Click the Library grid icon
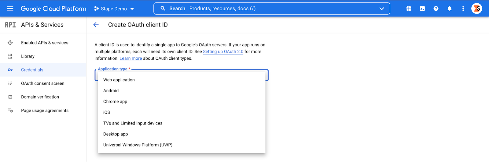 pyautogui.click(x=10, y=56)
